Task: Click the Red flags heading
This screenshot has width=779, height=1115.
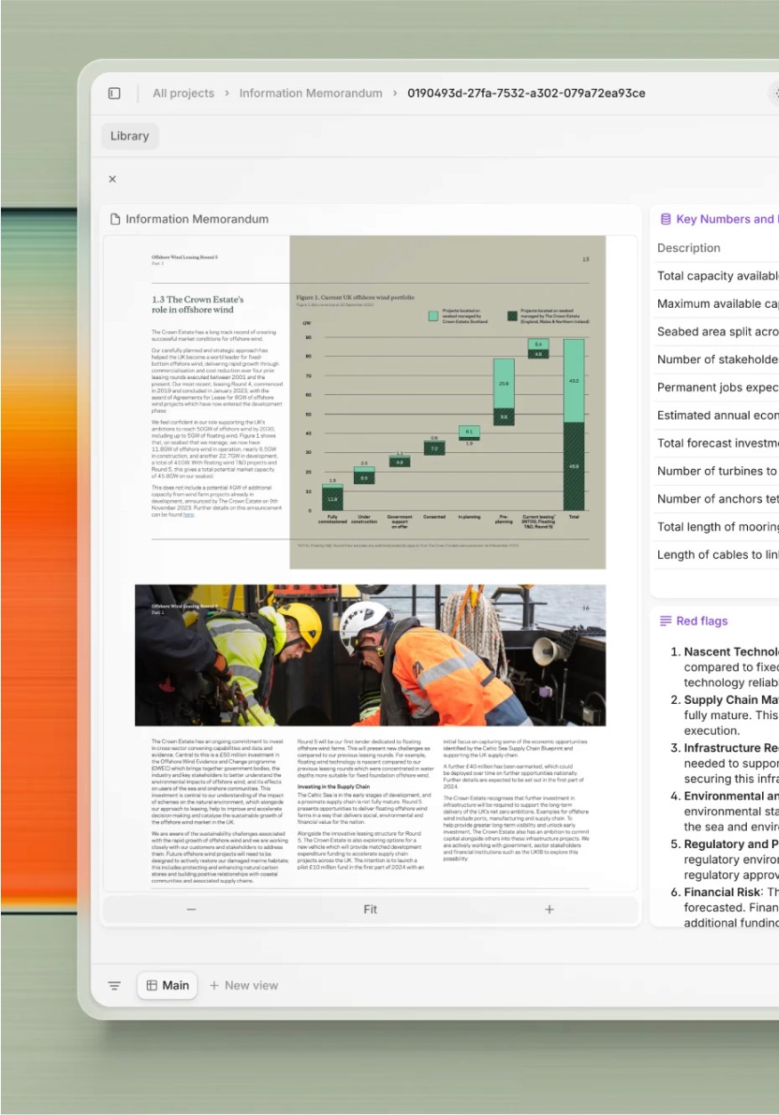Action: (x=702, y=621)
